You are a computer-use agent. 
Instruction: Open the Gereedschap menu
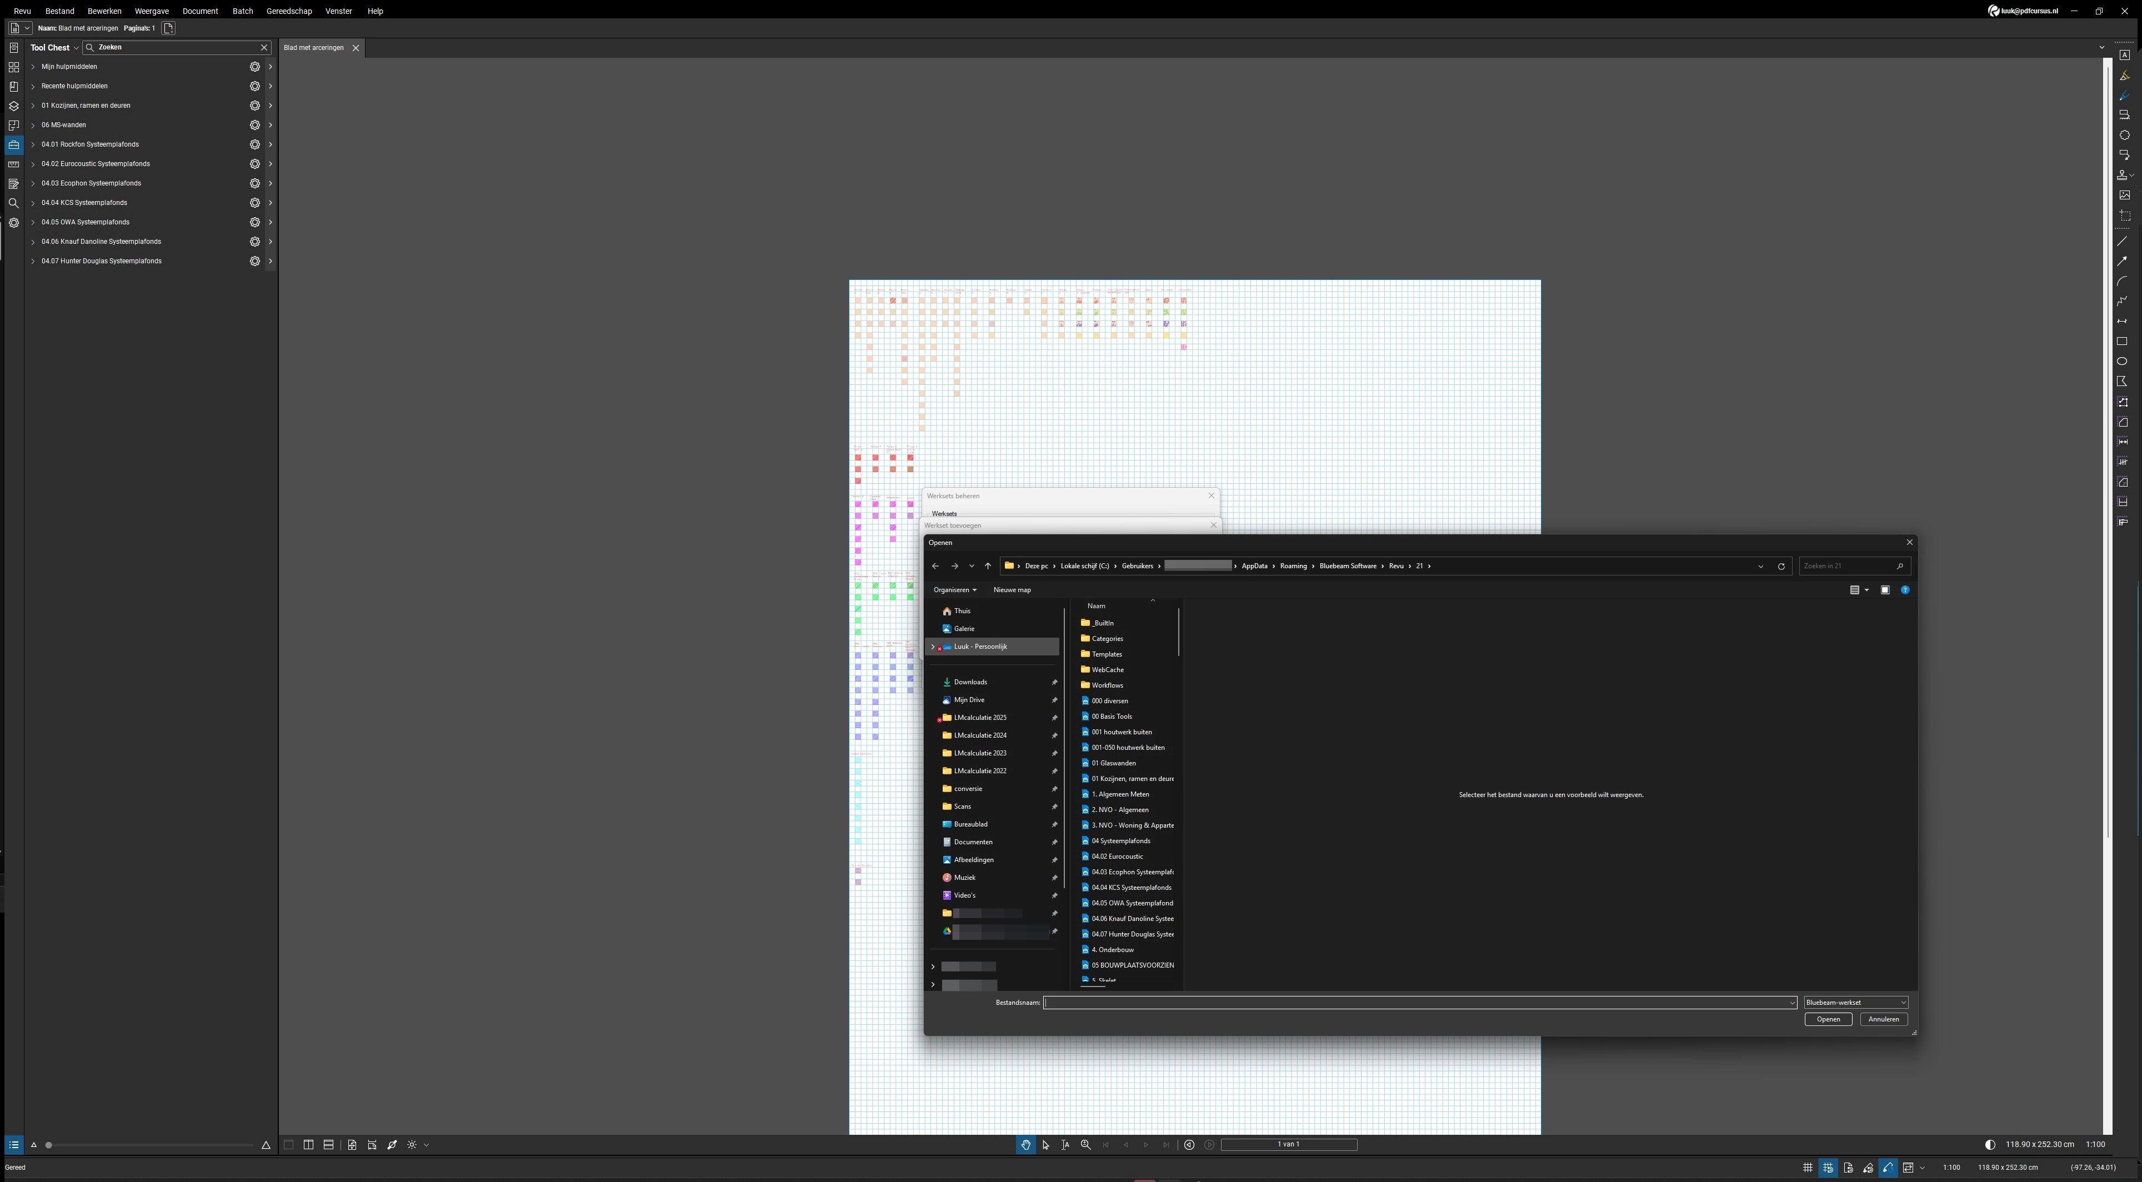[x=288, y=12]
